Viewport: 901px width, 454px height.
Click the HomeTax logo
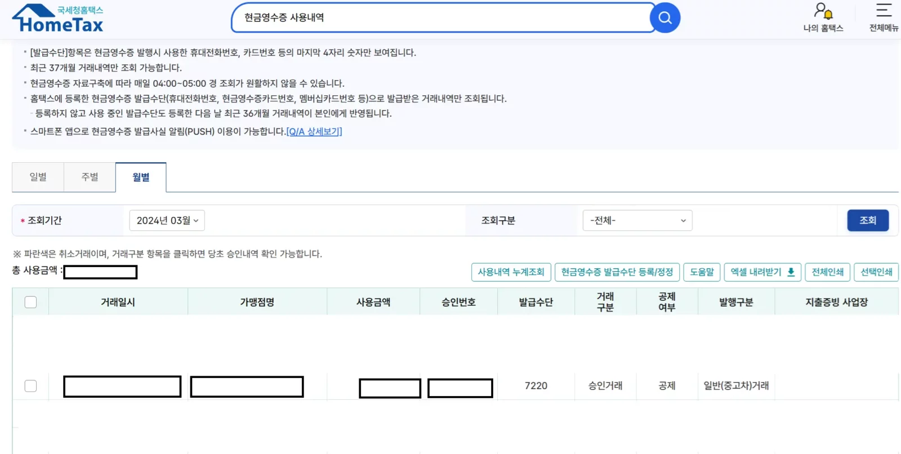pos(58,19)
